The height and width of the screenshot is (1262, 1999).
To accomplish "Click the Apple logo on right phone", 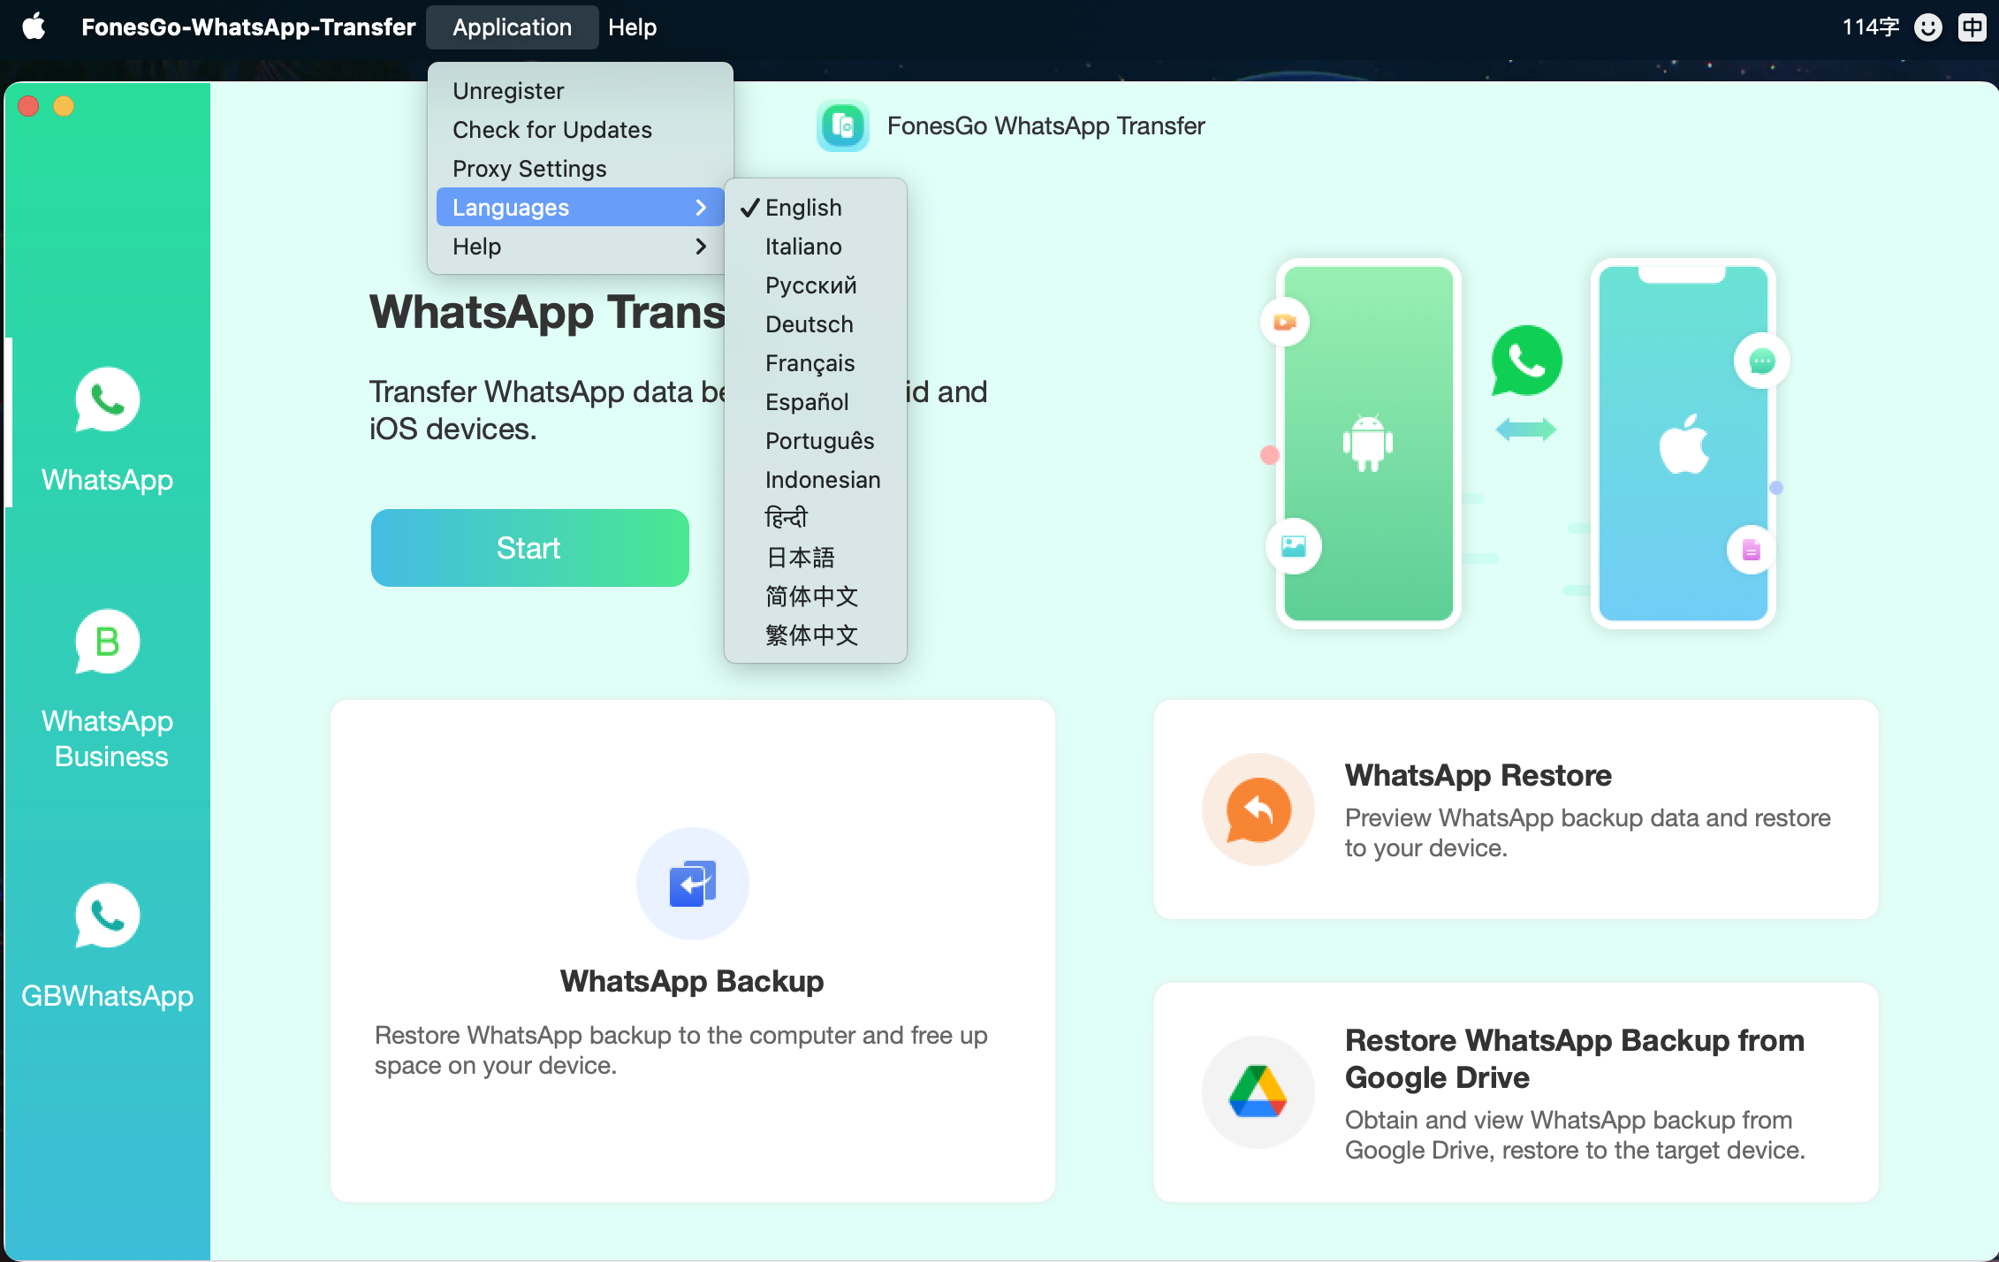I will 1684,443.
